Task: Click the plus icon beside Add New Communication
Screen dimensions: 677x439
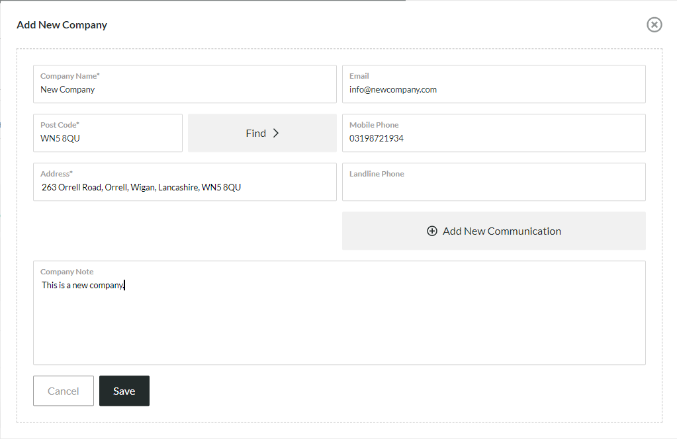Action: 431,231
